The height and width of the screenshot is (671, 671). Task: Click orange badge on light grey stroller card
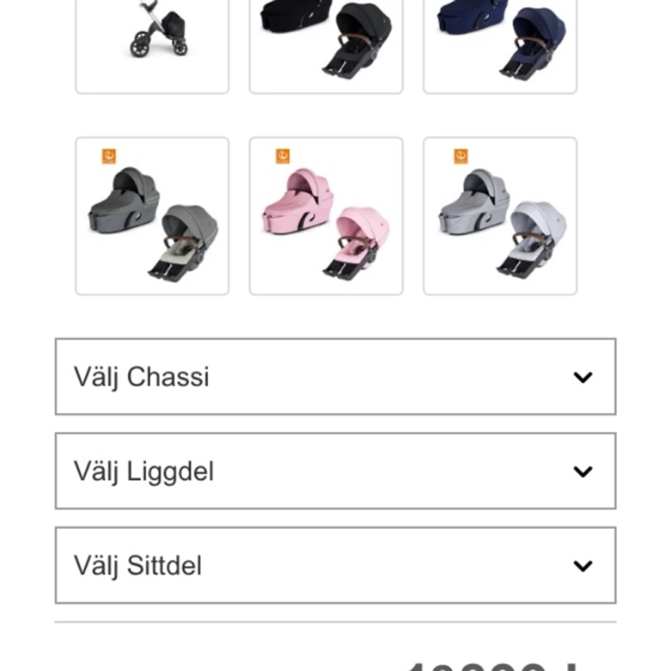[x=461, y=156]
